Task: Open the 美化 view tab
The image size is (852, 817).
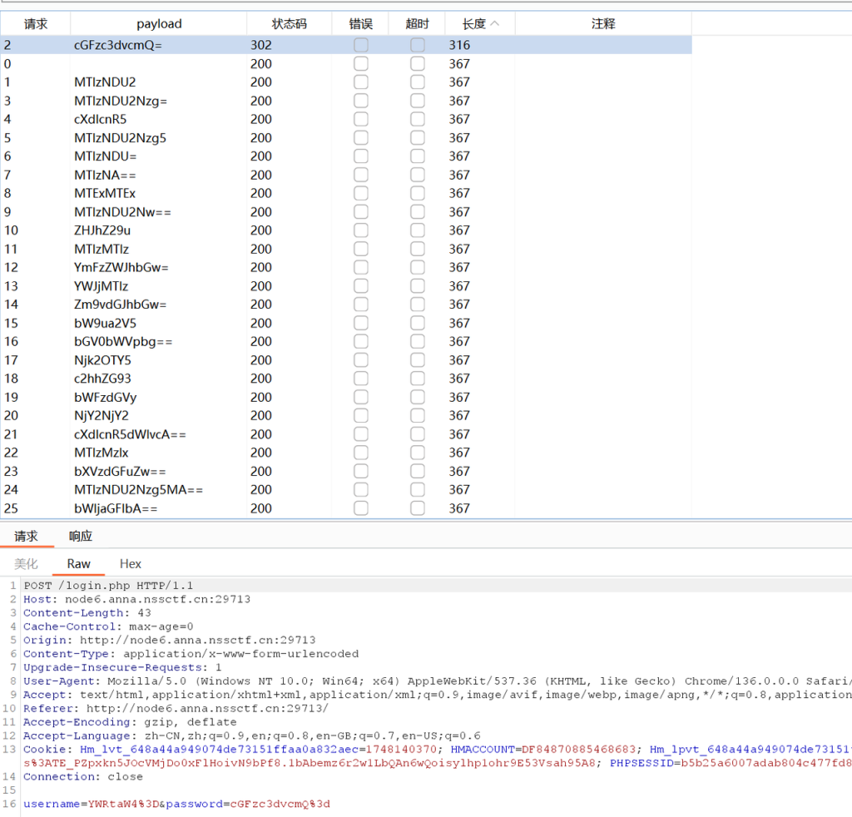Action: pos(26,564)
